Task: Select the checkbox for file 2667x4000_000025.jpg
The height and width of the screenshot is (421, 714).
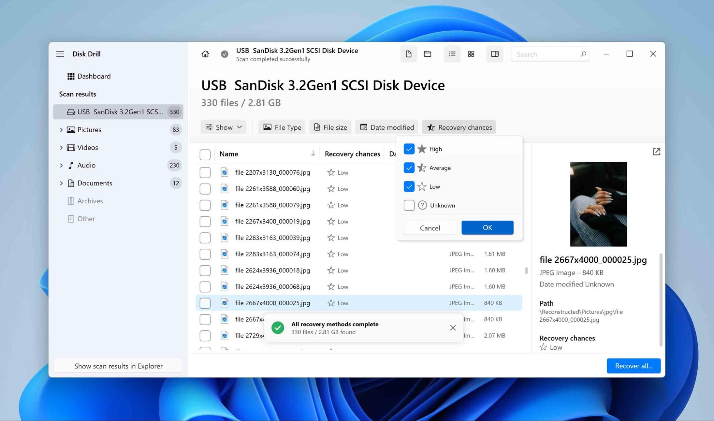Action: click(205, 303)
